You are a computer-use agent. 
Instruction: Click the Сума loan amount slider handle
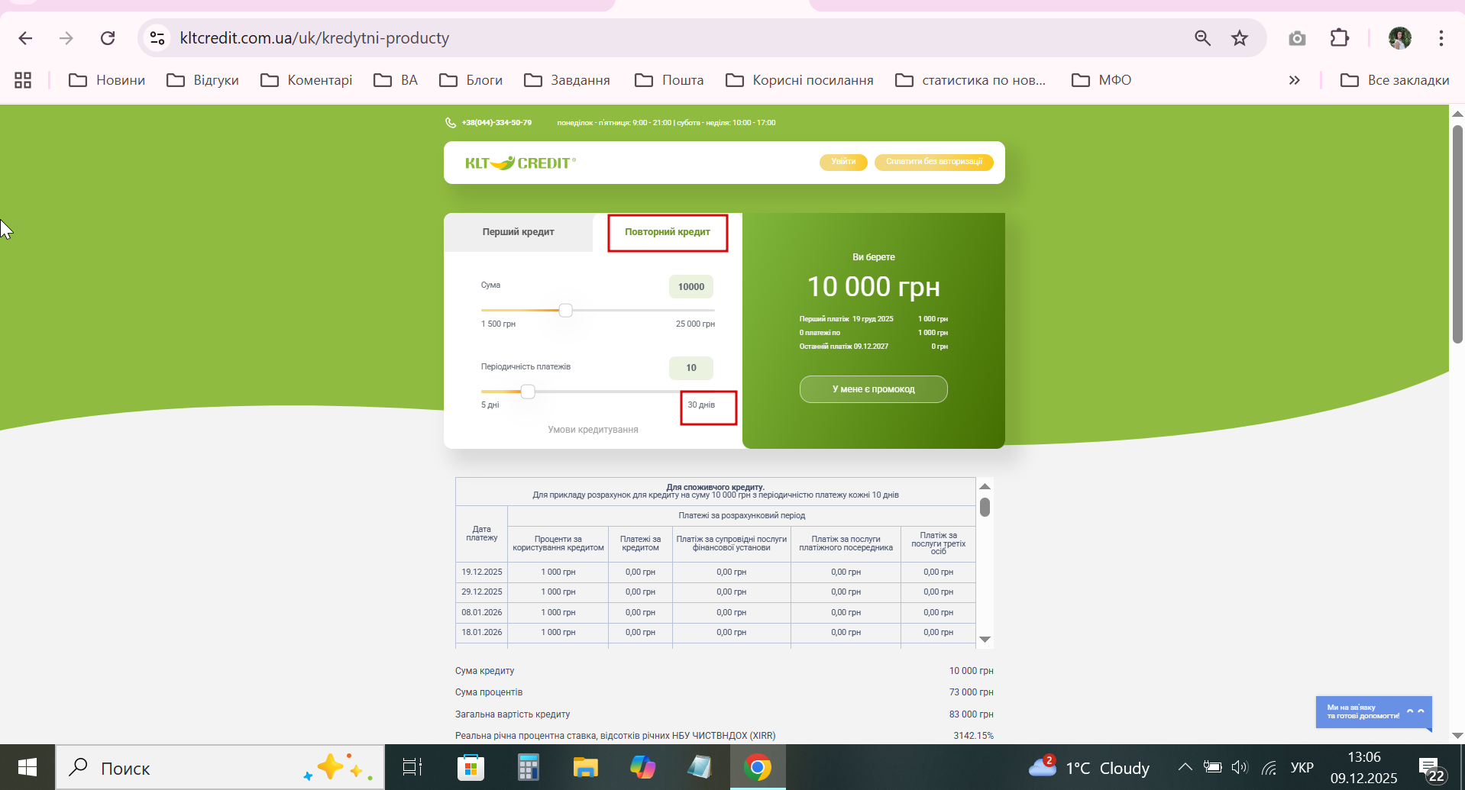(565, 310)
